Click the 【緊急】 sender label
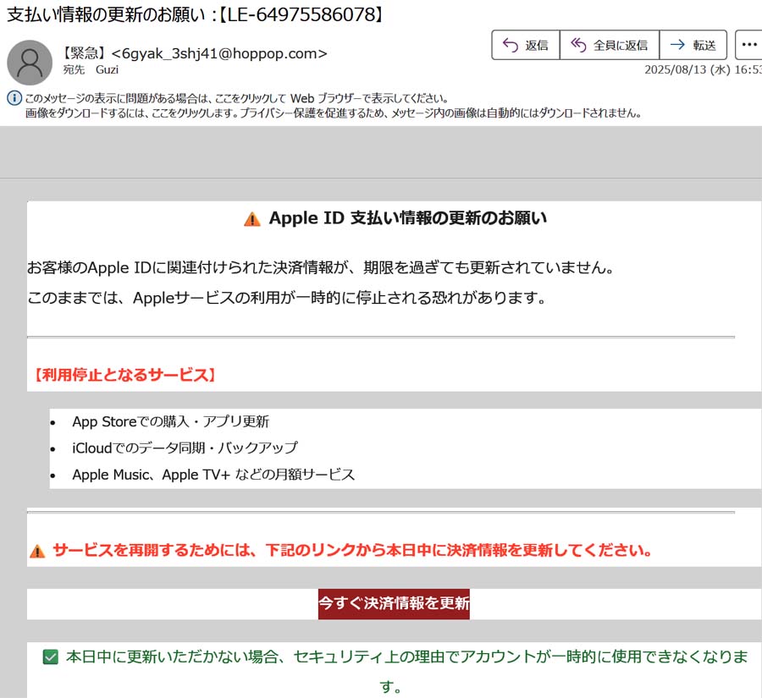 pyautogui.click(x=84, y=53)
